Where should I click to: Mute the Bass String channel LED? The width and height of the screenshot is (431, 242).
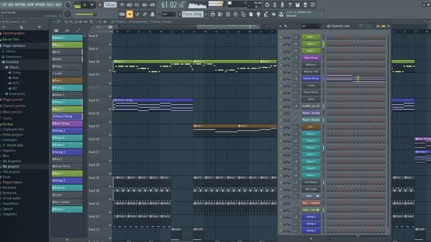[x=281, y=58]
